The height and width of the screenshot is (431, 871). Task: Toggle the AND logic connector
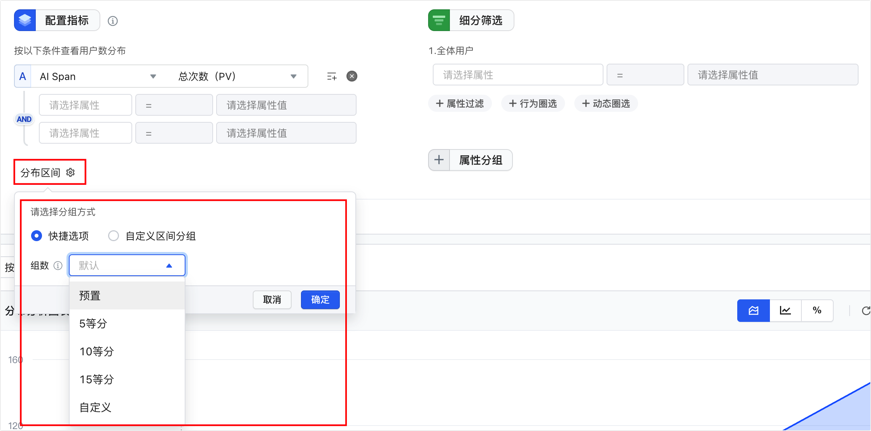(x=24, y=119)
